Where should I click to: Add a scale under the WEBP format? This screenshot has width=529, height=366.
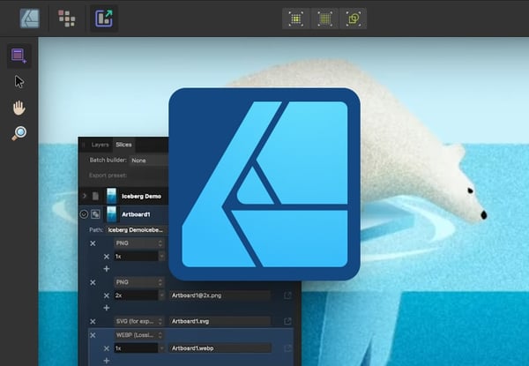tap(107, 361)
